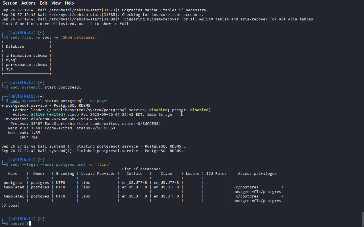Open the Edit menu
This screenshot has width=364, height=227.
pos(44,3)
